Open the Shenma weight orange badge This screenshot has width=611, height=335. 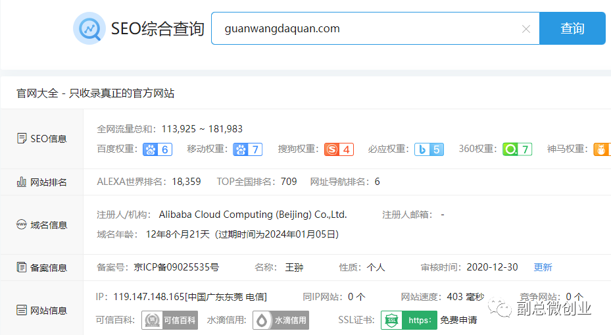point(602,149)
